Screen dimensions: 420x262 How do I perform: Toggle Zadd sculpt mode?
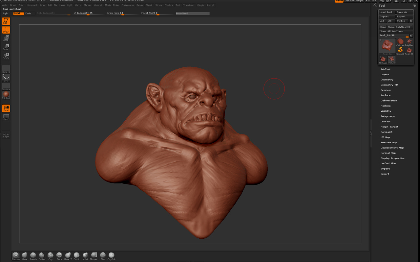18,13
